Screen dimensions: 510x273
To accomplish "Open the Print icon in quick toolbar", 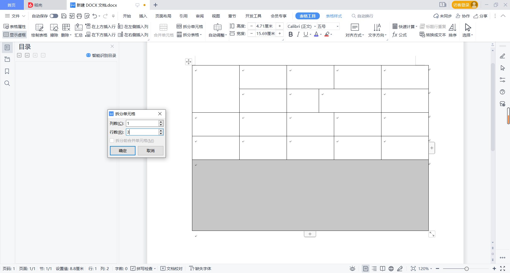I will (79, 16).
